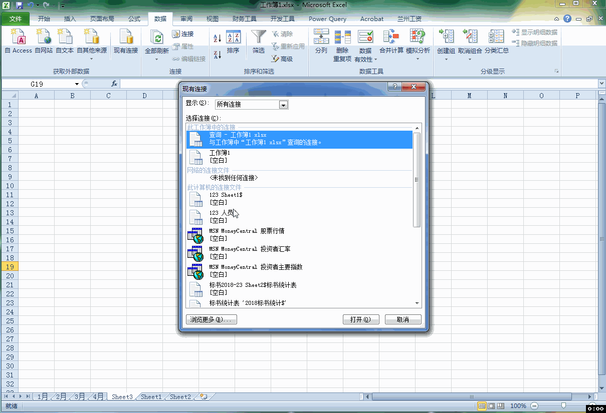Select the 123 人员 connection

tap(299, 217)
